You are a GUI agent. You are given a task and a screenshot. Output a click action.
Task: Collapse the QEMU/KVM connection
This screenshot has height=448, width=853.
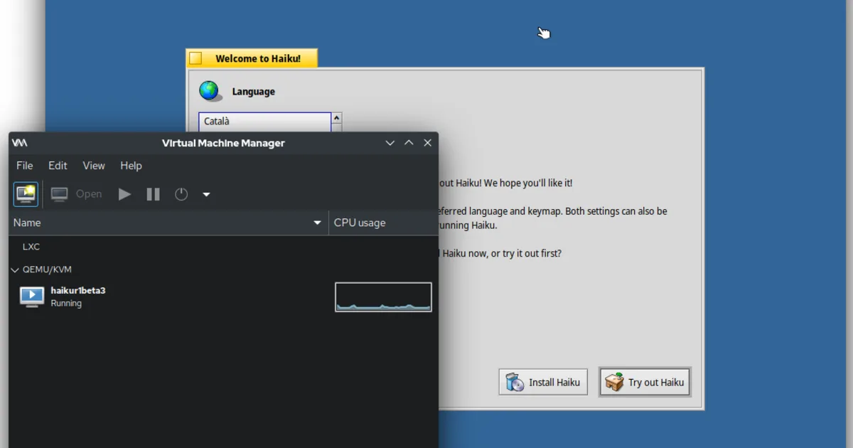[x=15, y=270]
